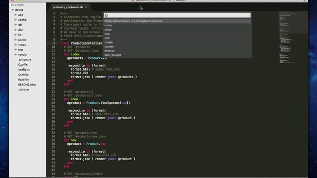Switch to products_controller.rb tab
This screenshot has width=317, height=178.
tap(68, 7)
